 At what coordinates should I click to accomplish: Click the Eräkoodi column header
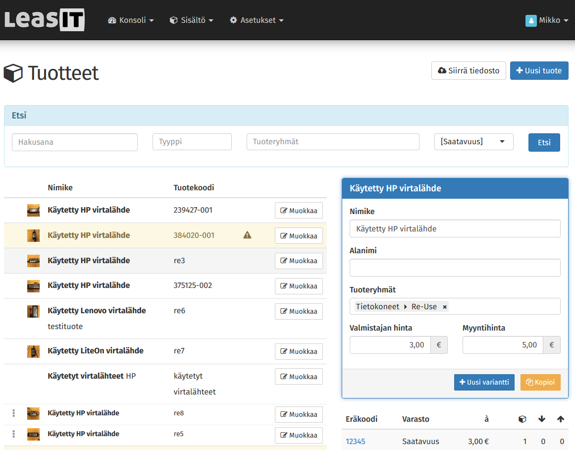click(x=362, y=419)
